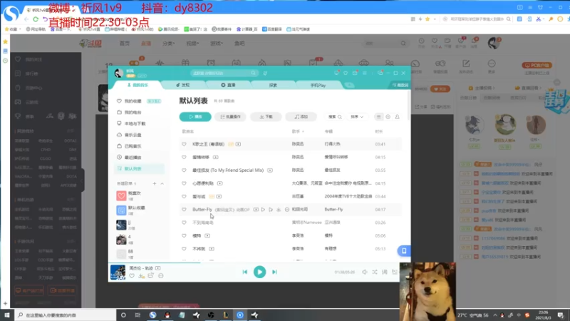Click Windows taskbar search box

coord(66,315)
